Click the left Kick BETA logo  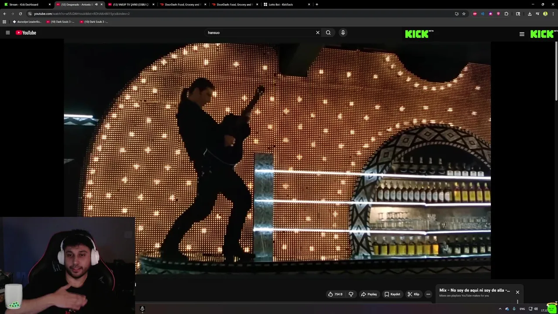tap(419, 34)
